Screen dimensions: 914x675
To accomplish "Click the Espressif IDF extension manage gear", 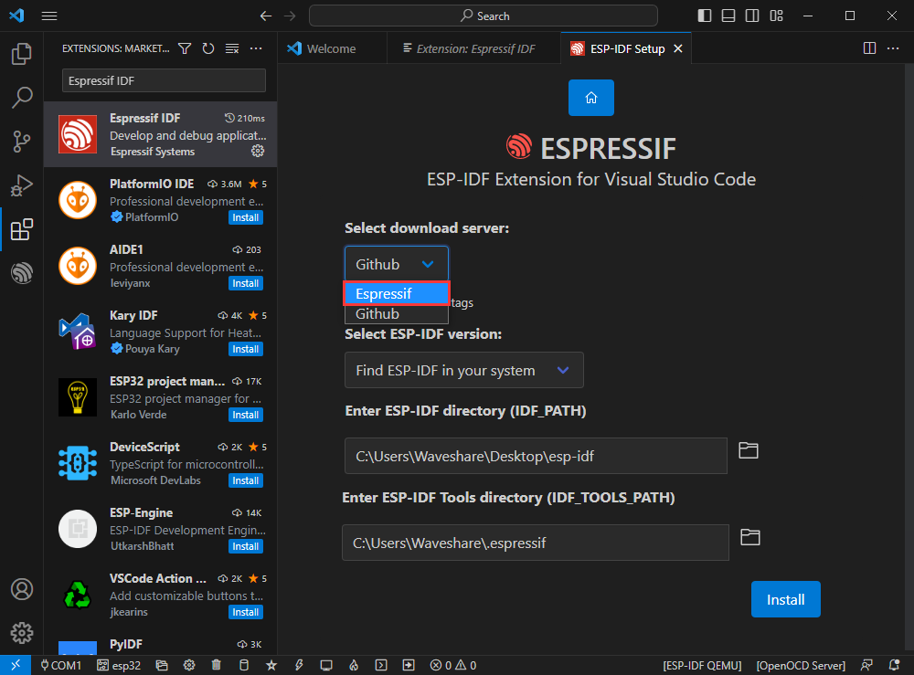I will coord(258,152).
